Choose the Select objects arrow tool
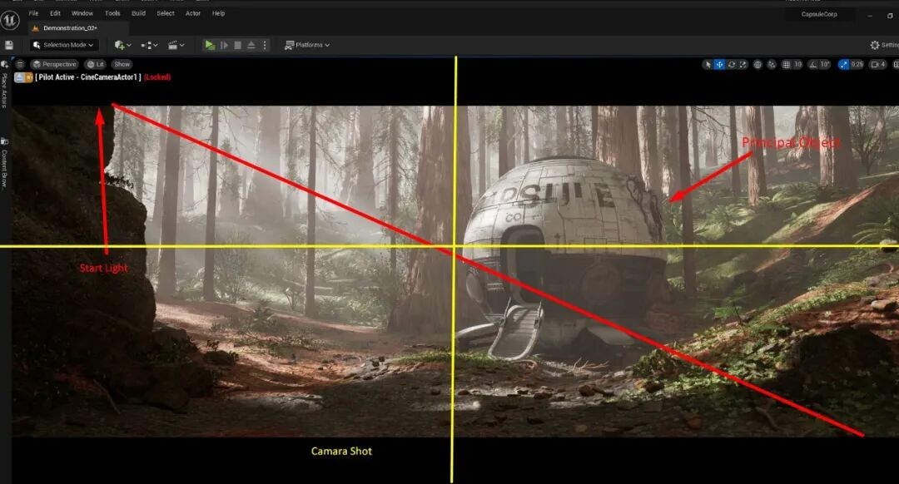This screenshot has width=899, height=484. pos(708,65)
